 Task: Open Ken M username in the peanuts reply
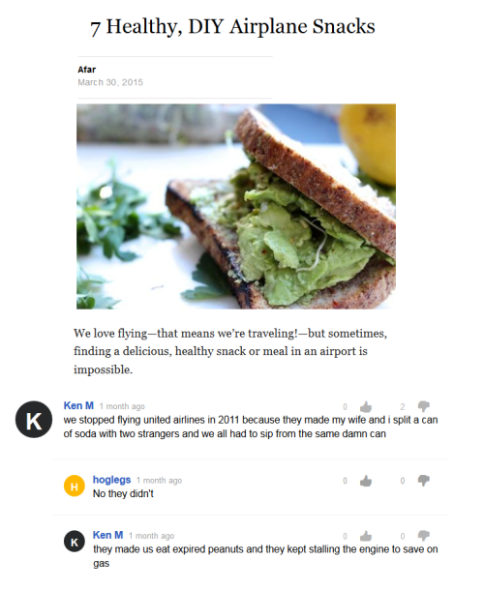tap(107, 535)
